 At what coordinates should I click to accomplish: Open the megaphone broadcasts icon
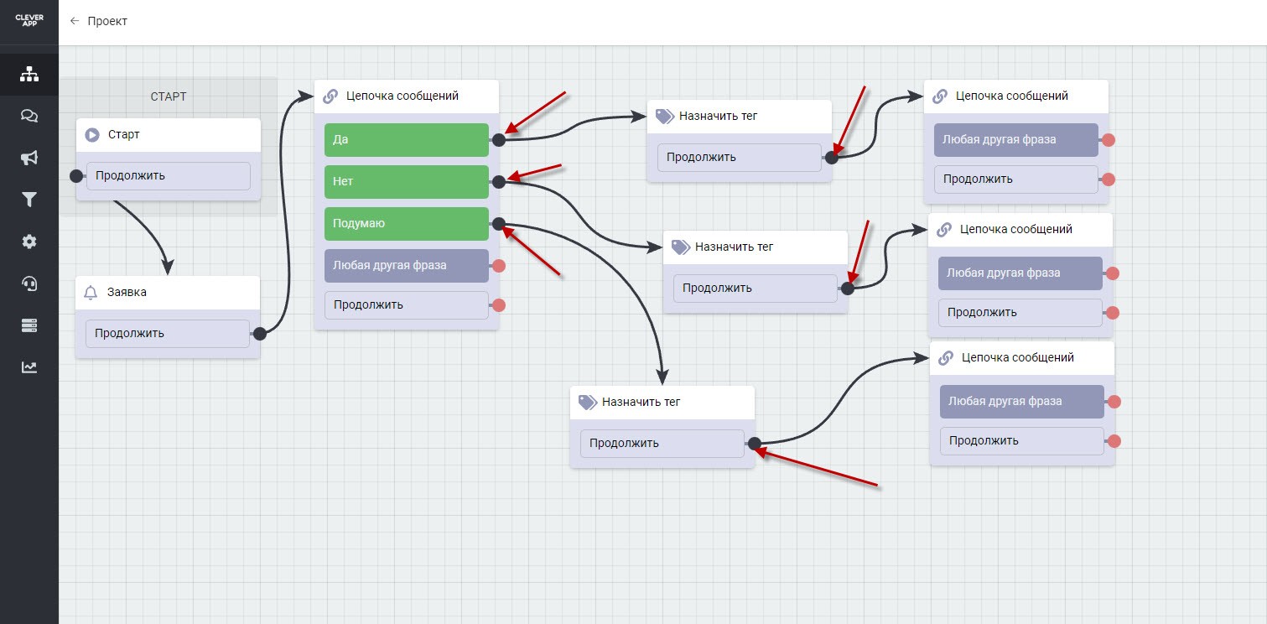click(x=29, y=158)
